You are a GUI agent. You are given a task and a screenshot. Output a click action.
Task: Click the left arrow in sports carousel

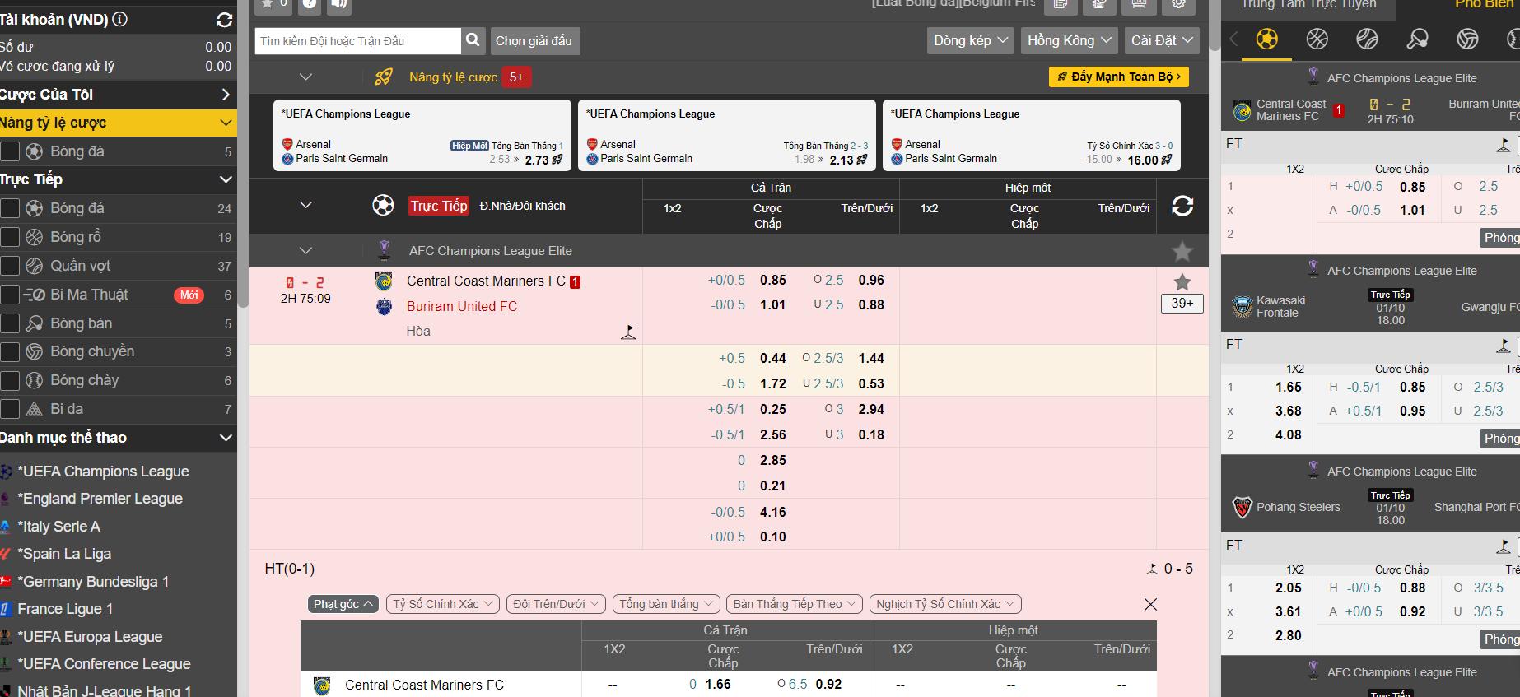[1233, 39]
